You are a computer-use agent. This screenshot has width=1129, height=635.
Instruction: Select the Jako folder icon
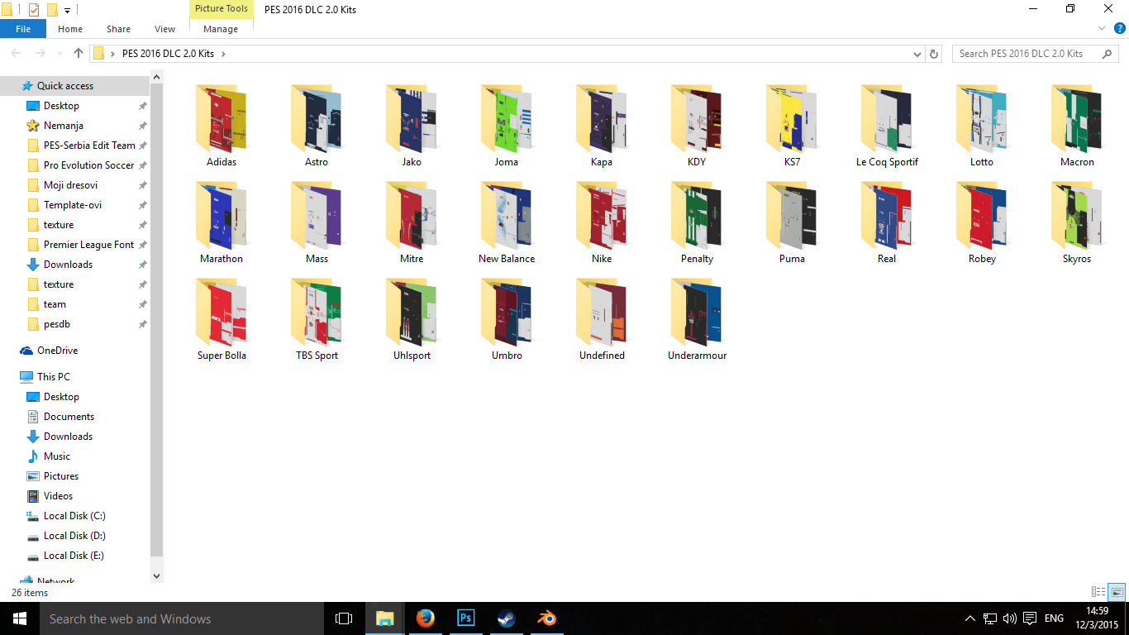(x=412, y=118)
